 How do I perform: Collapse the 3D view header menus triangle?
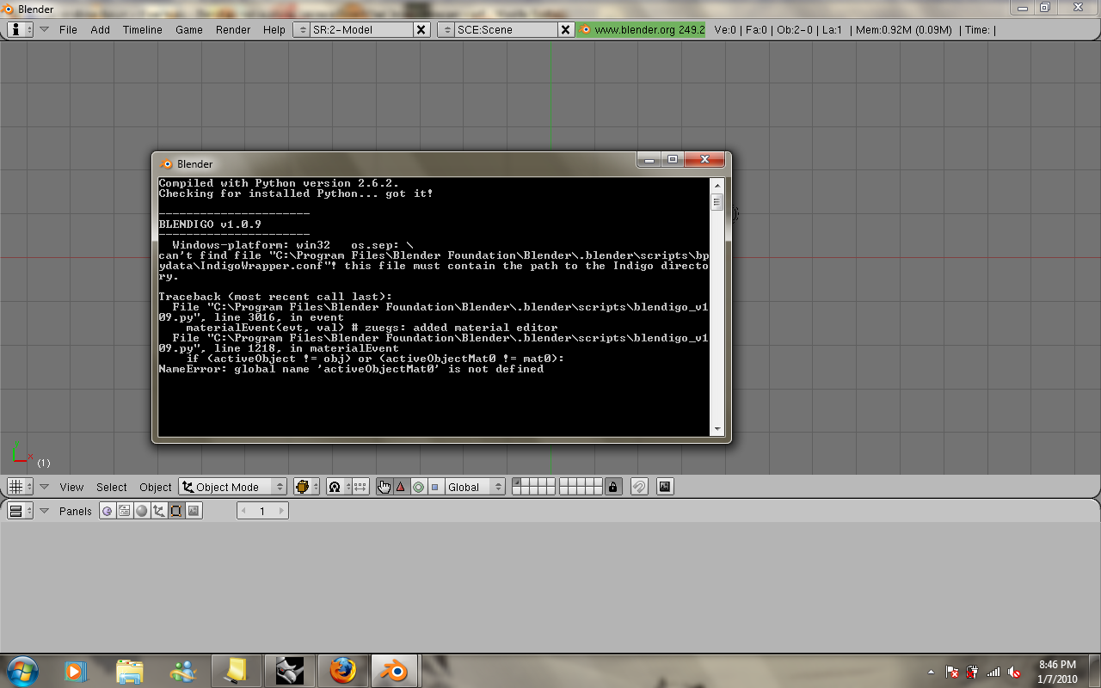tap(45, 487)
